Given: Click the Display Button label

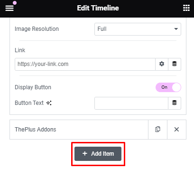Looking at the screenshot, I should pos(33,87).
